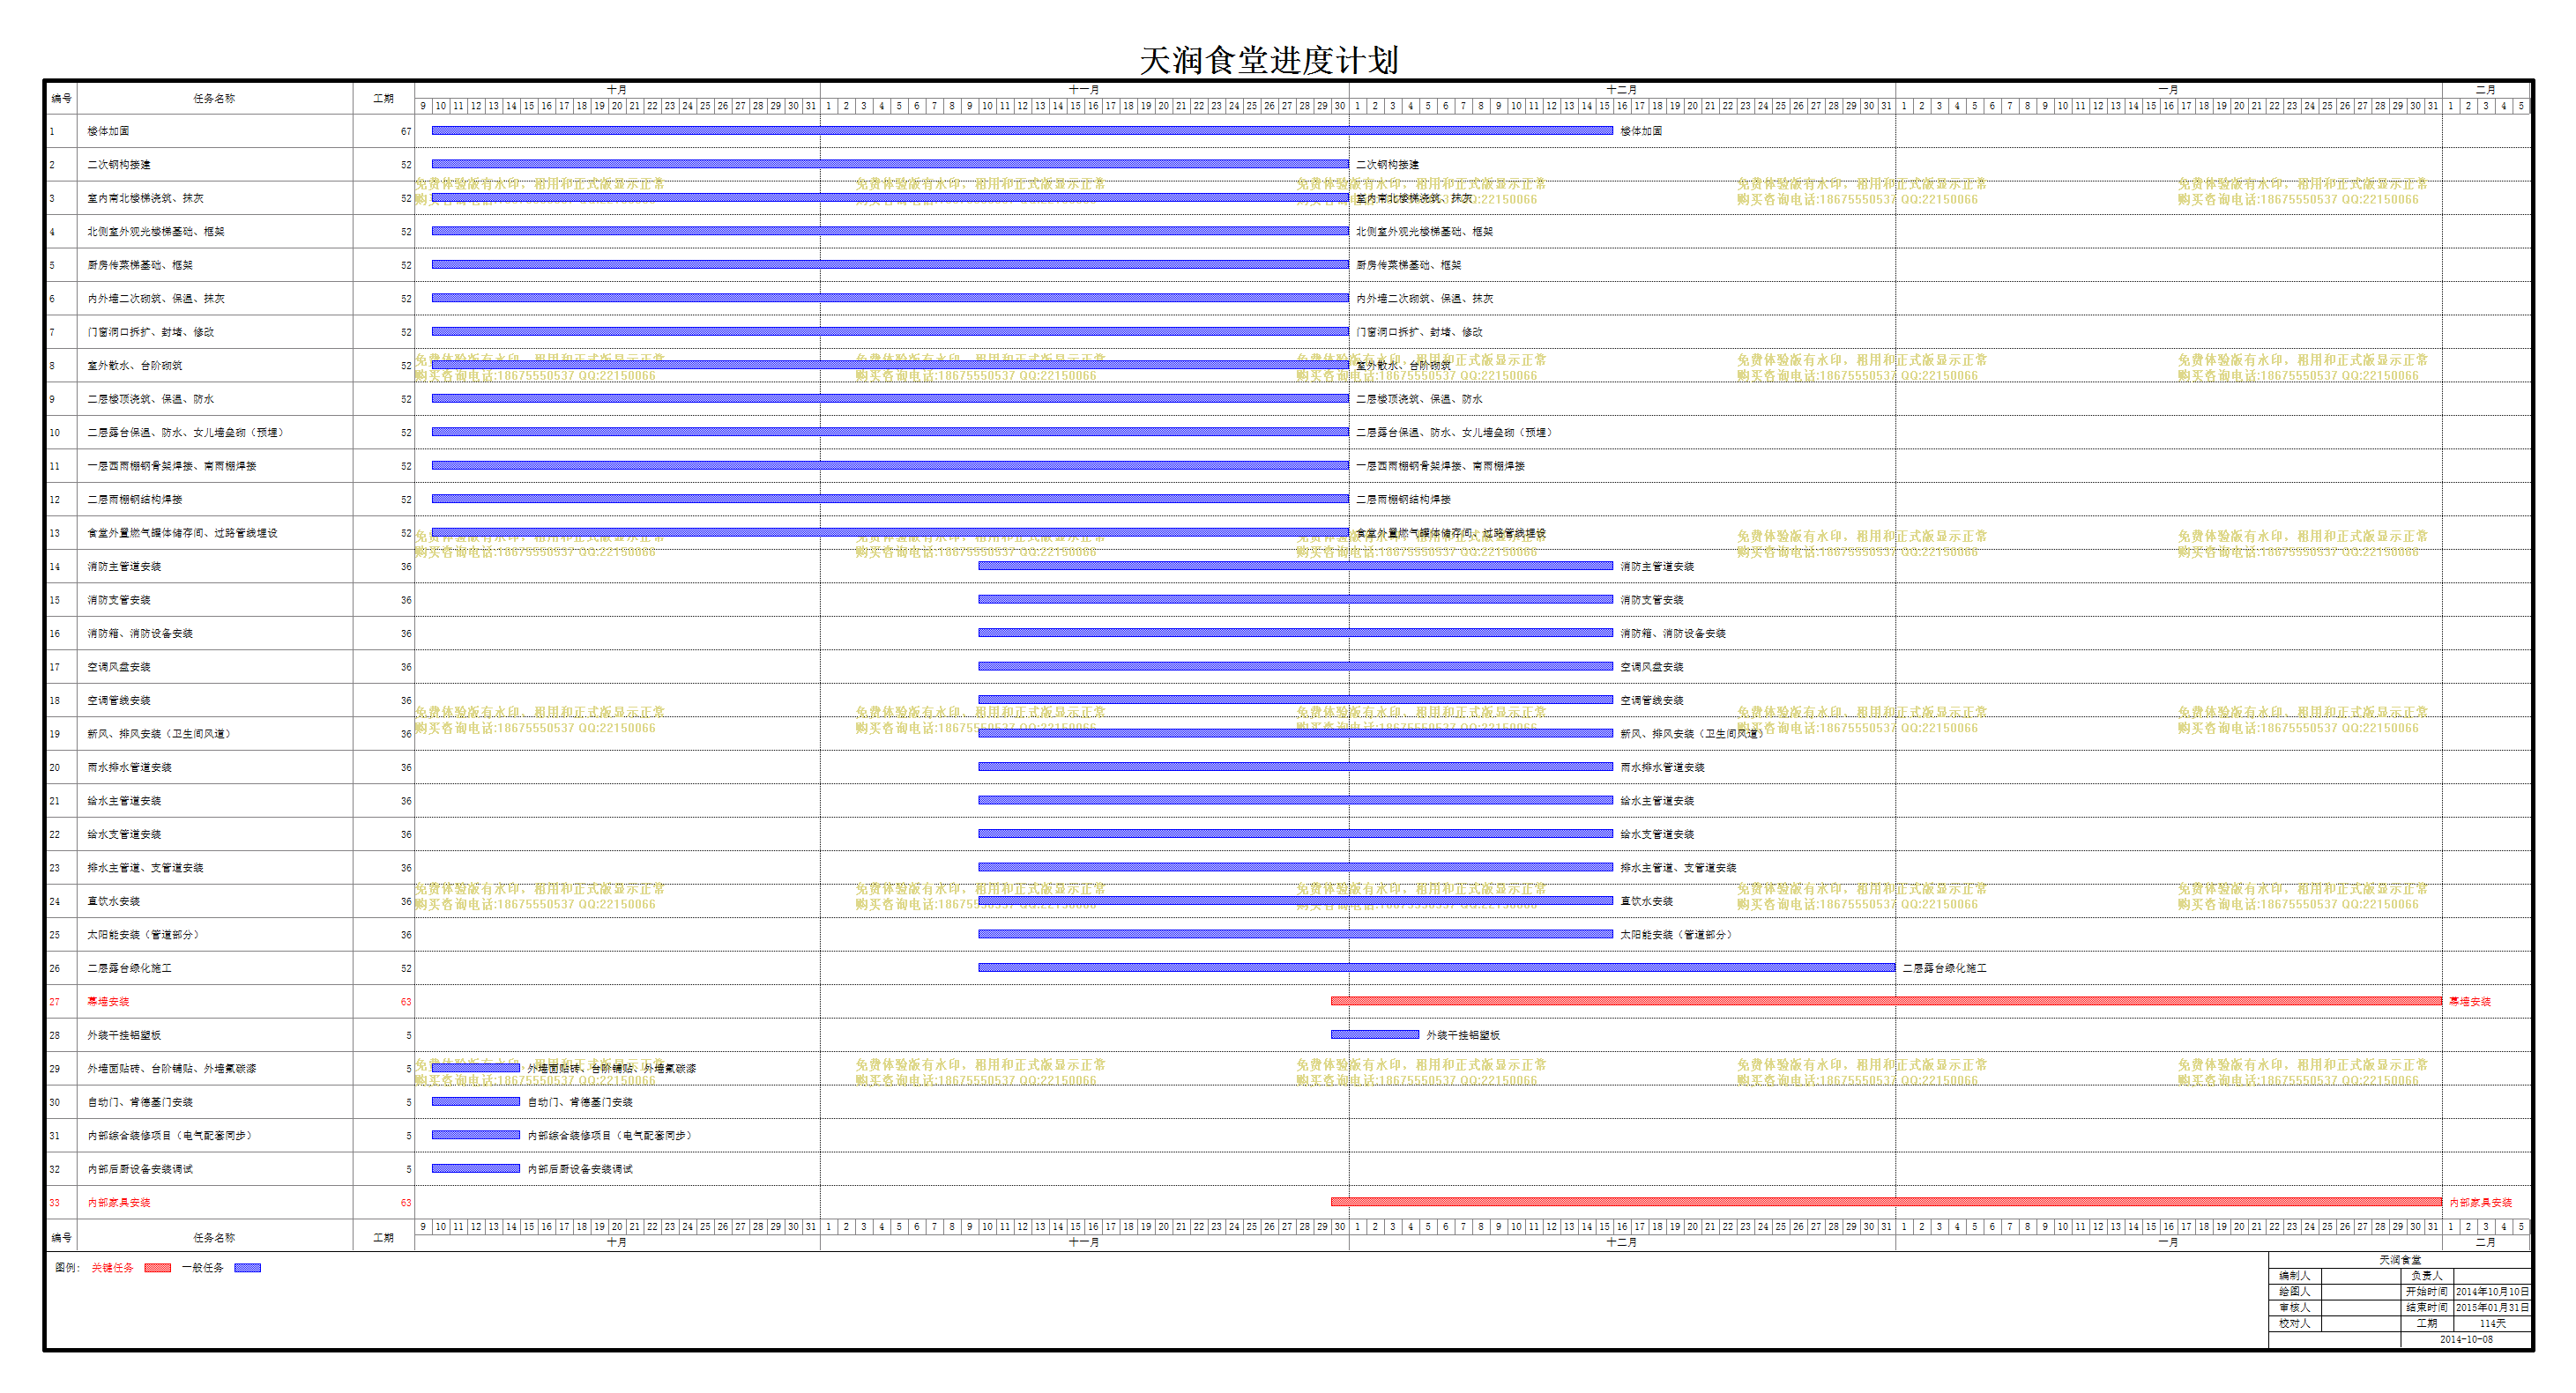This screenshot has height=1393, width=2576.
Task: Select red critical task name 内部家具安装 in task column
Action: pyautogui.click(x=119, y=1204)
